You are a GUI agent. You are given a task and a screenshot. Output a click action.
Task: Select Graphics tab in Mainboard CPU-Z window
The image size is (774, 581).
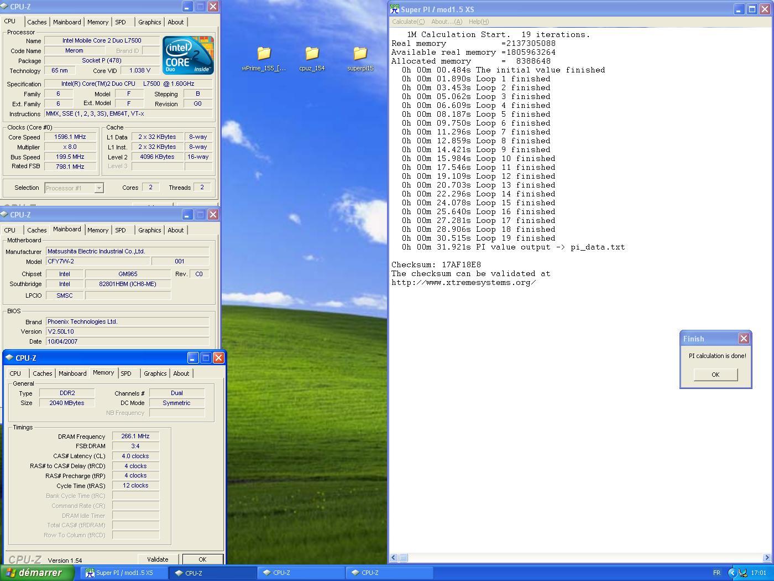pyautogui.click(x=150, y=230)
